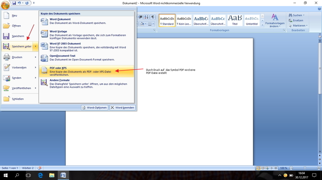
Task: Choose Andere Formate save option
Action: (86, 83)
